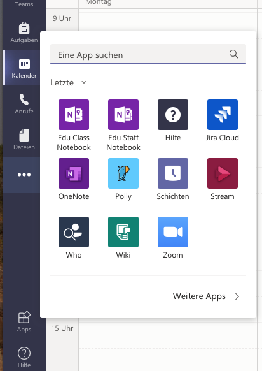Open the Schichten shifts app
Viewport: 262px width, 371px height.
pyautogui.click(x=173, y=179)
